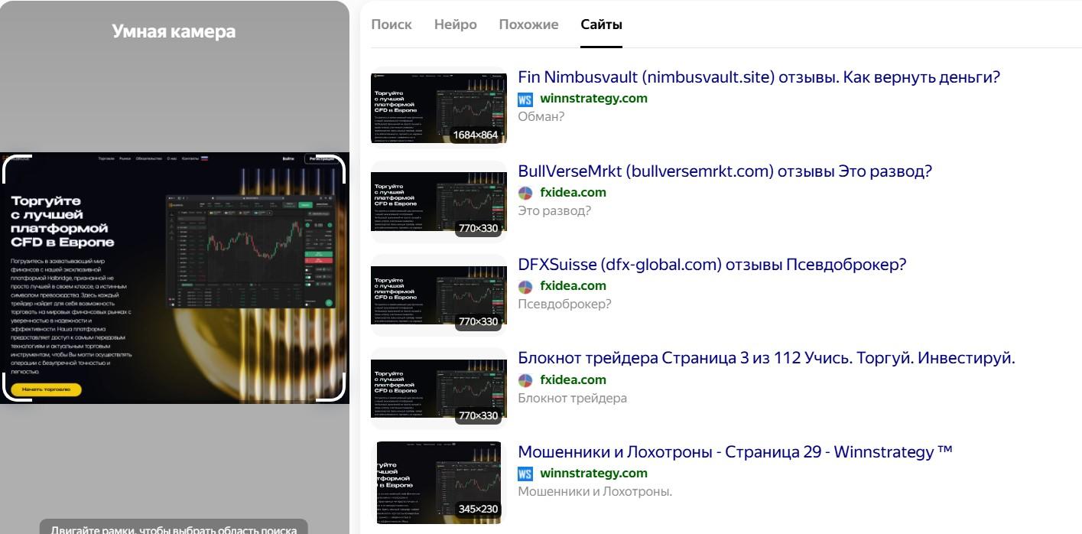
Task: Switch to the Поиск tab
Action: (x=392, y=24)
